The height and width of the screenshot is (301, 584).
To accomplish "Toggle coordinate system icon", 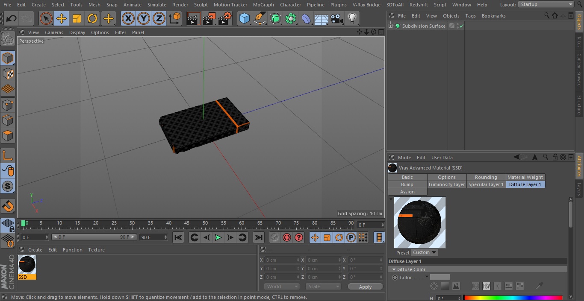I will coord(175,19).
